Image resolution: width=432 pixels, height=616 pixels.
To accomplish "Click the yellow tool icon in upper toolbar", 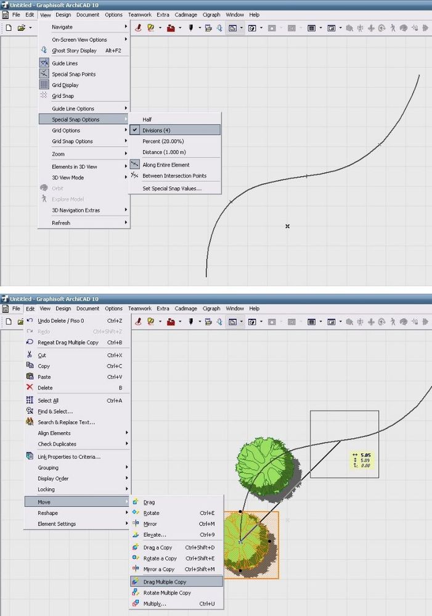I will (x=150, y=28).
